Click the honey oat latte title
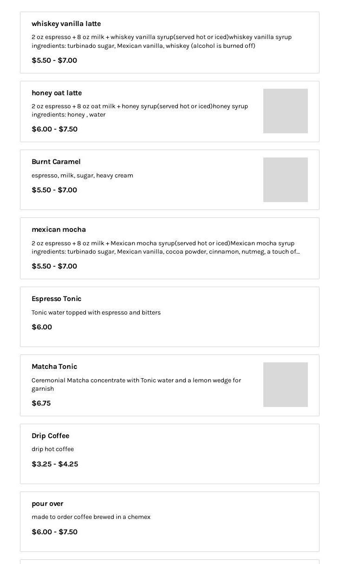Viewport: 339px width, 564px height. (57, 93)
